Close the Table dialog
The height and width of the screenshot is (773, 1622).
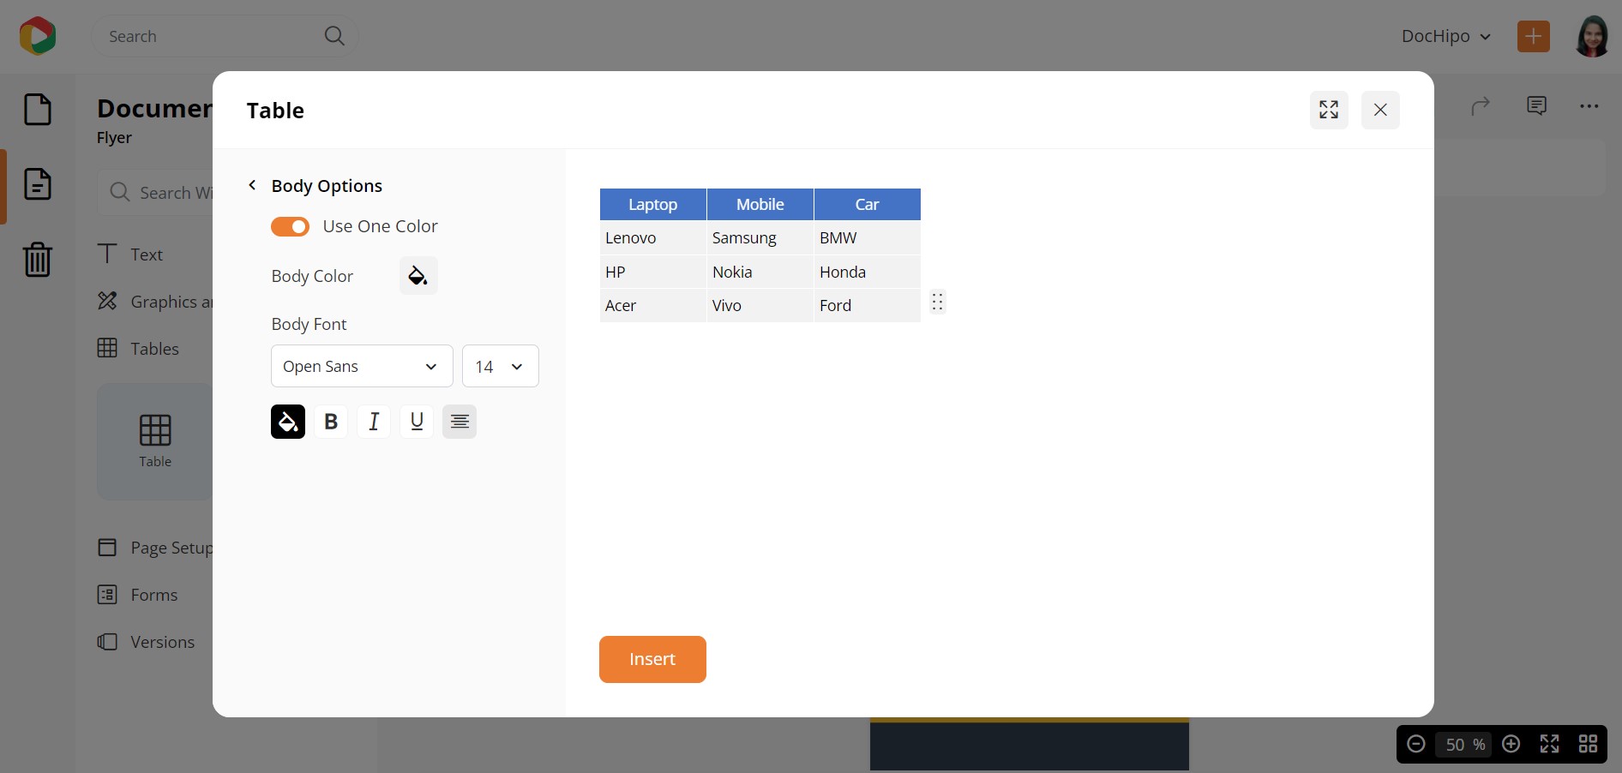[x=1380, y=110]
